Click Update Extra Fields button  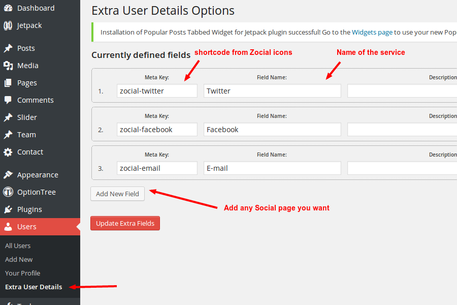pos(125,223)
